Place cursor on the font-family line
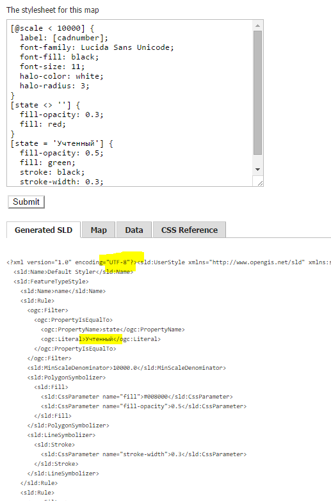 [97, 47]
